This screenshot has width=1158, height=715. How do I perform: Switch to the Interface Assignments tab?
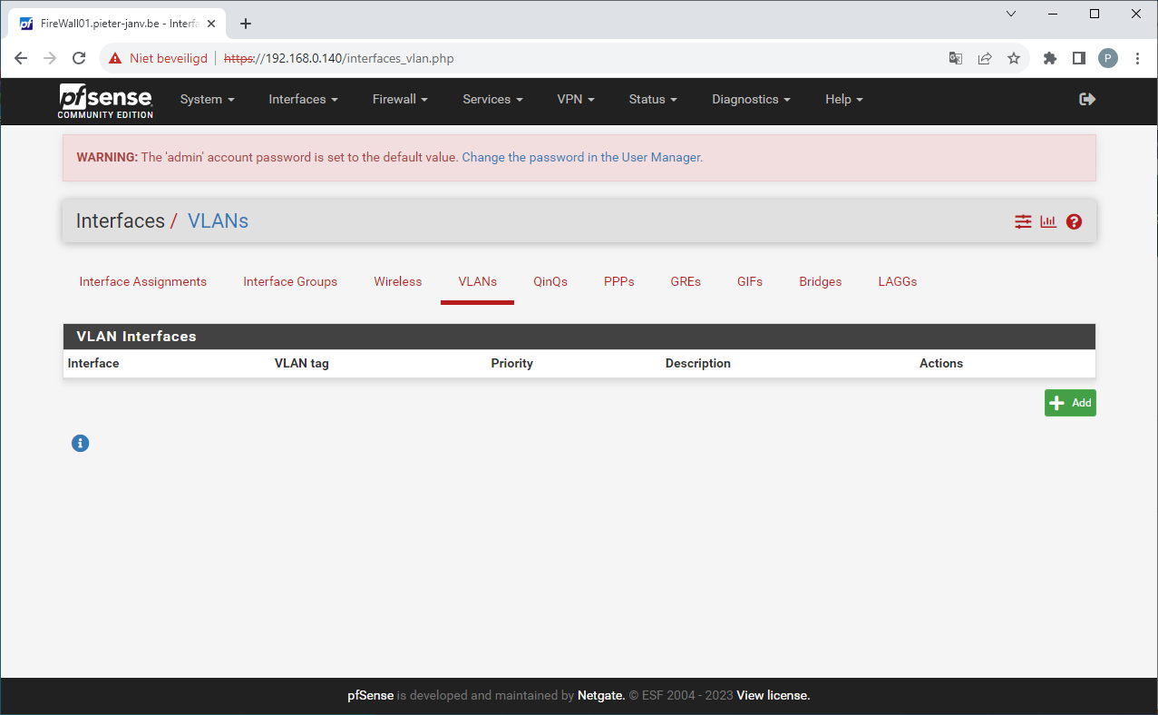pos(142,281)
